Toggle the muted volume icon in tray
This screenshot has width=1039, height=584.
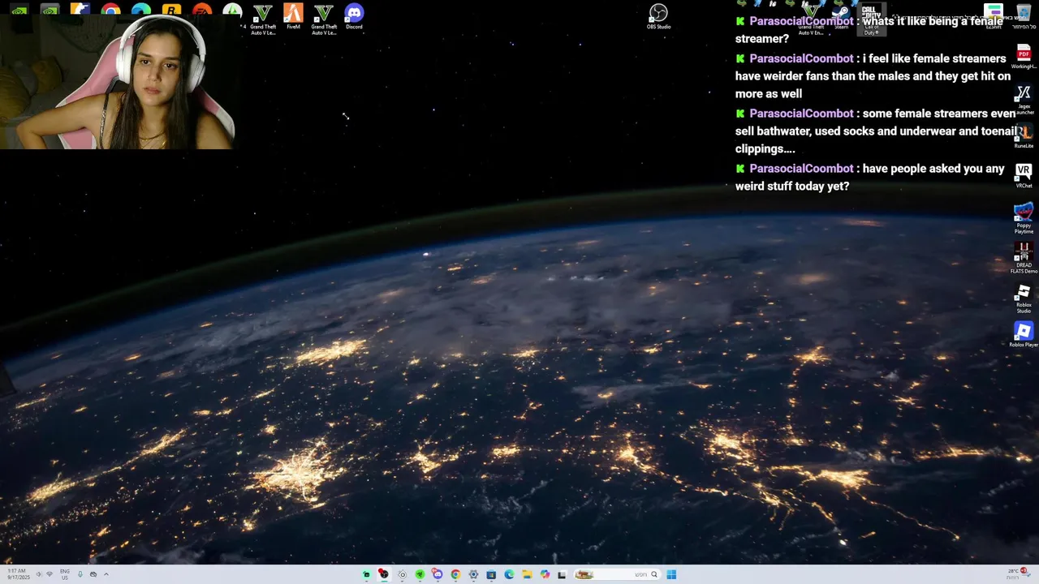pos(38,574)
